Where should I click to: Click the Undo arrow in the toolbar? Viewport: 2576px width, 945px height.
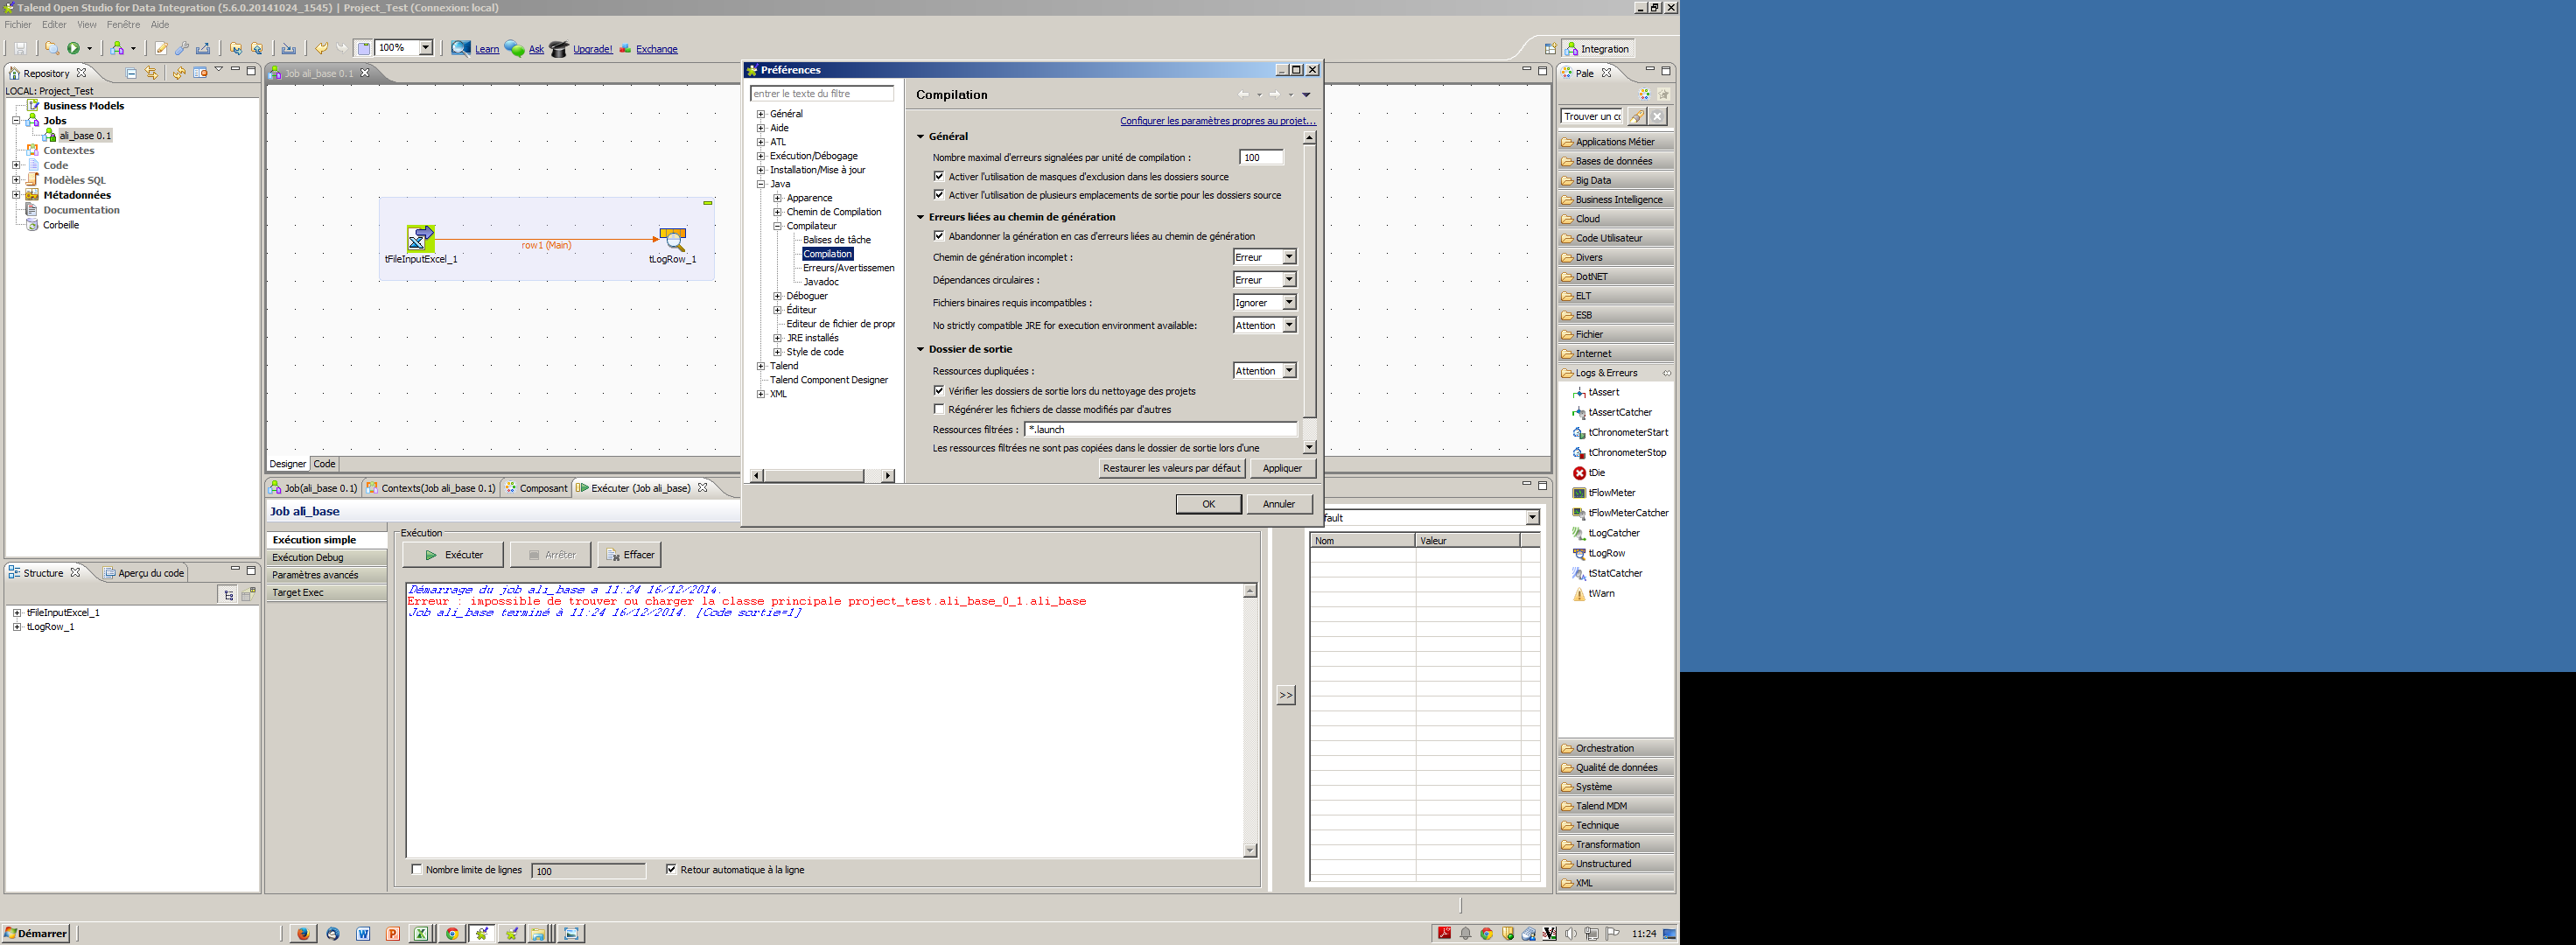(x=321, y=48)
